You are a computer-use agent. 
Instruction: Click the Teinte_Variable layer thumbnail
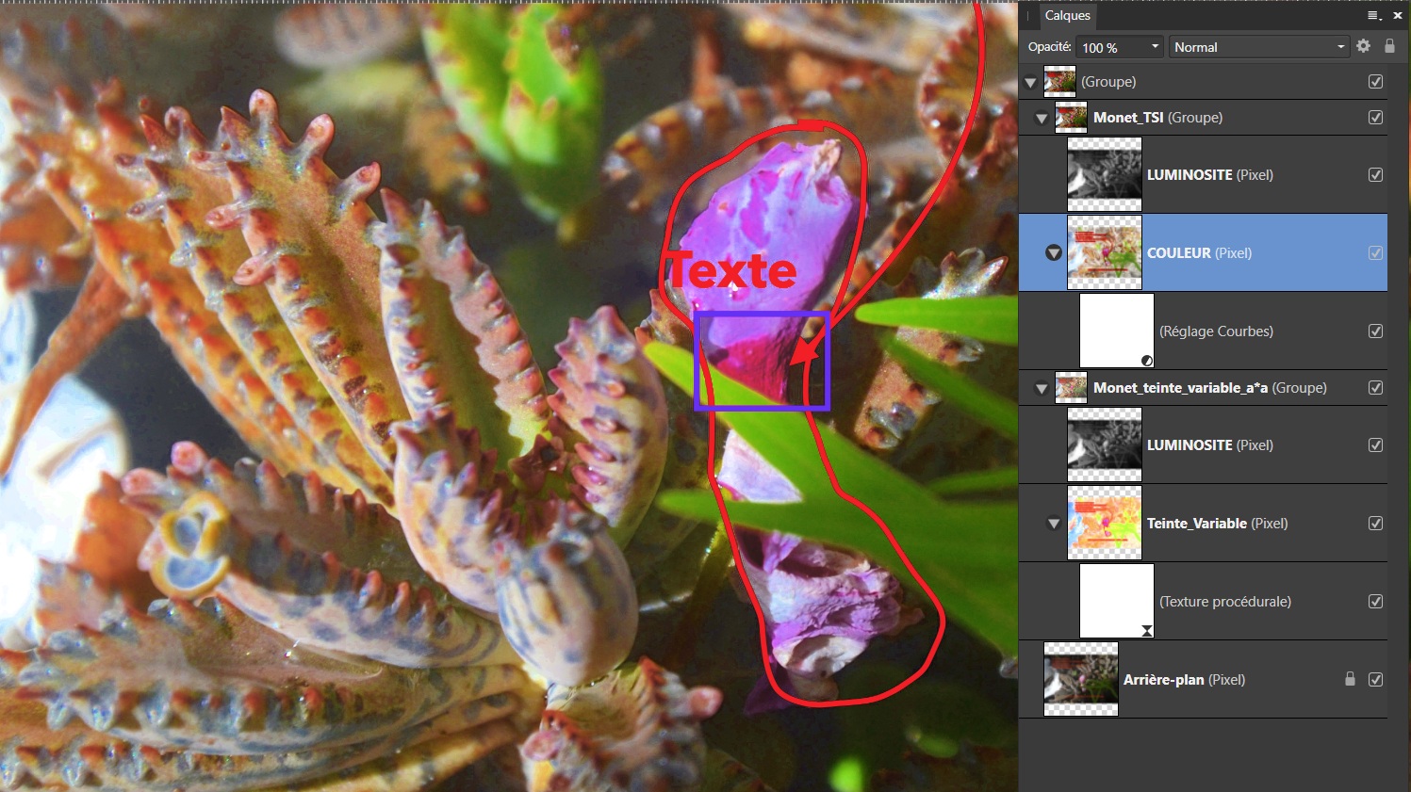click(1105, 523)
